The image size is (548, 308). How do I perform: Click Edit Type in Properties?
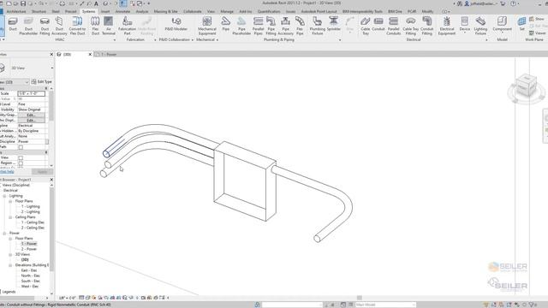pos(42,82)
